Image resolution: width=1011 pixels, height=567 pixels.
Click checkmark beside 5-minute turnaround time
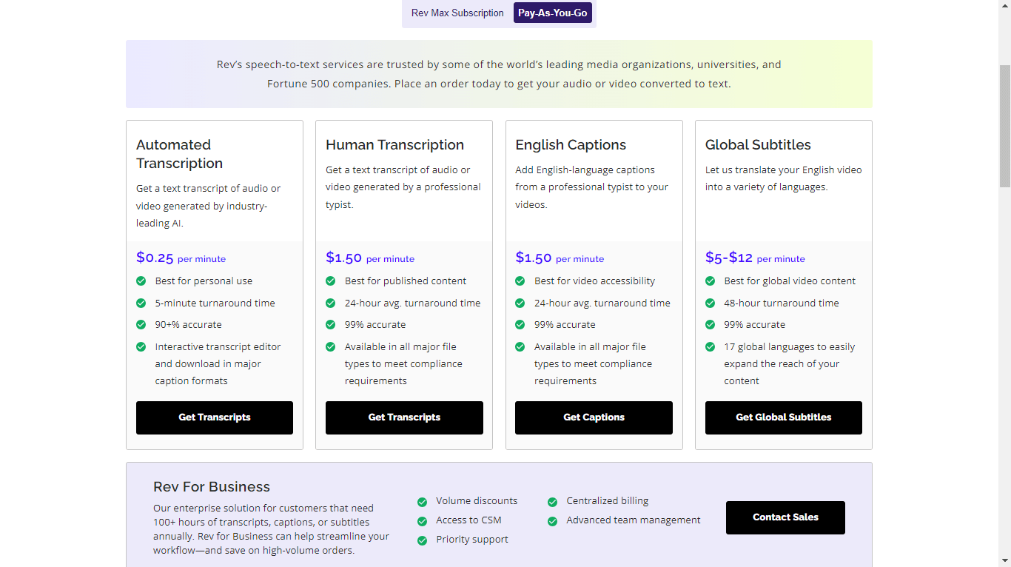click(141, 303)
